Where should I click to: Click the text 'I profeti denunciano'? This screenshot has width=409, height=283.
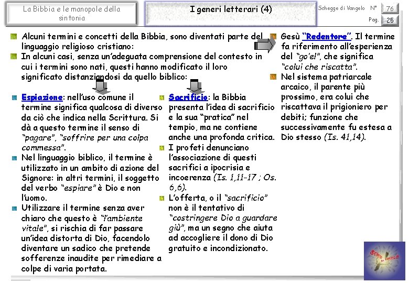(x=209, y=147)
